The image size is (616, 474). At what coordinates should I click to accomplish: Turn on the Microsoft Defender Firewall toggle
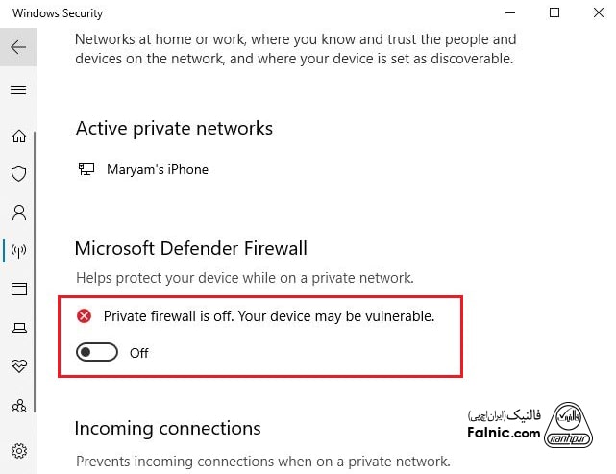97,353
